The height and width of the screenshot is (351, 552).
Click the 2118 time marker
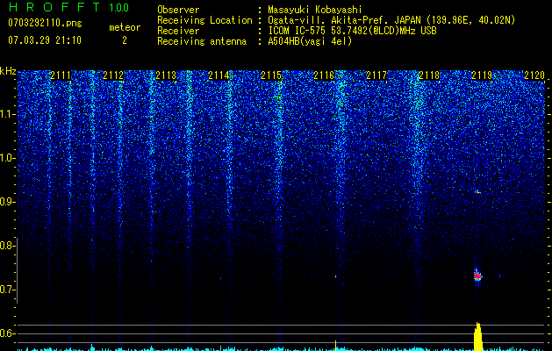[x=429, y=75]
